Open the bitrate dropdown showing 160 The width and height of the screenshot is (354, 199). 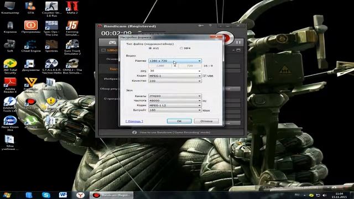click(x=175, y=110)
